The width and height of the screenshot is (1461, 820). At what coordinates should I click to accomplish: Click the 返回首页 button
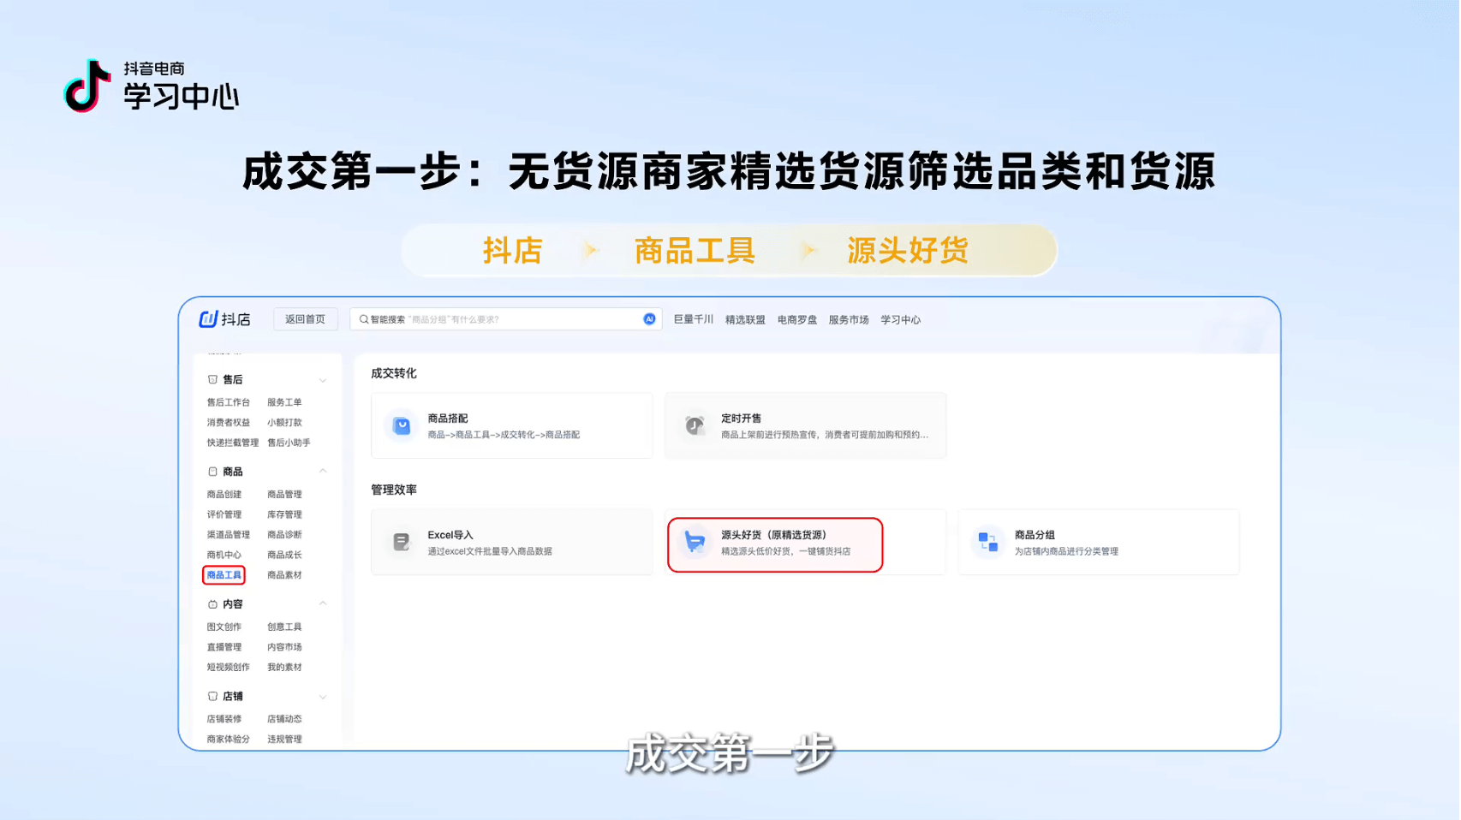point(305,319)
